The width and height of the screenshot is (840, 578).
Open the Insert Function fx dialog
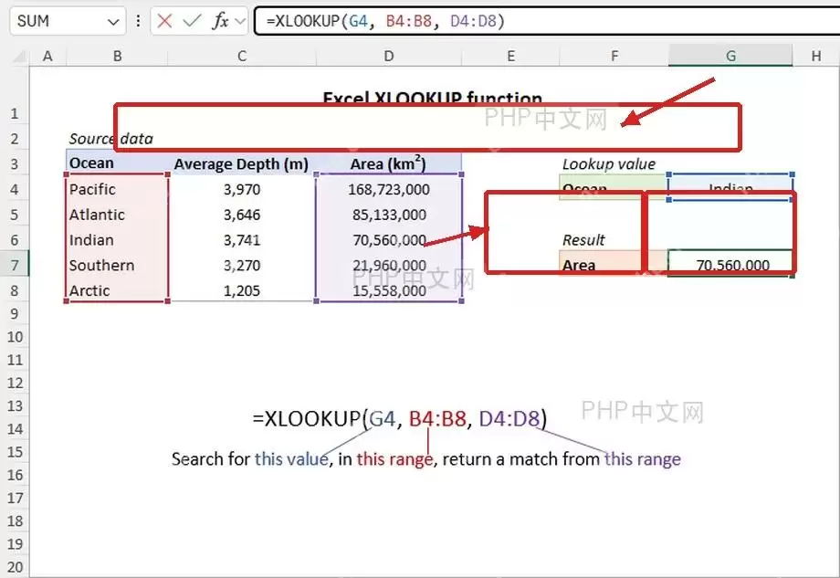[x=220, y=21]
